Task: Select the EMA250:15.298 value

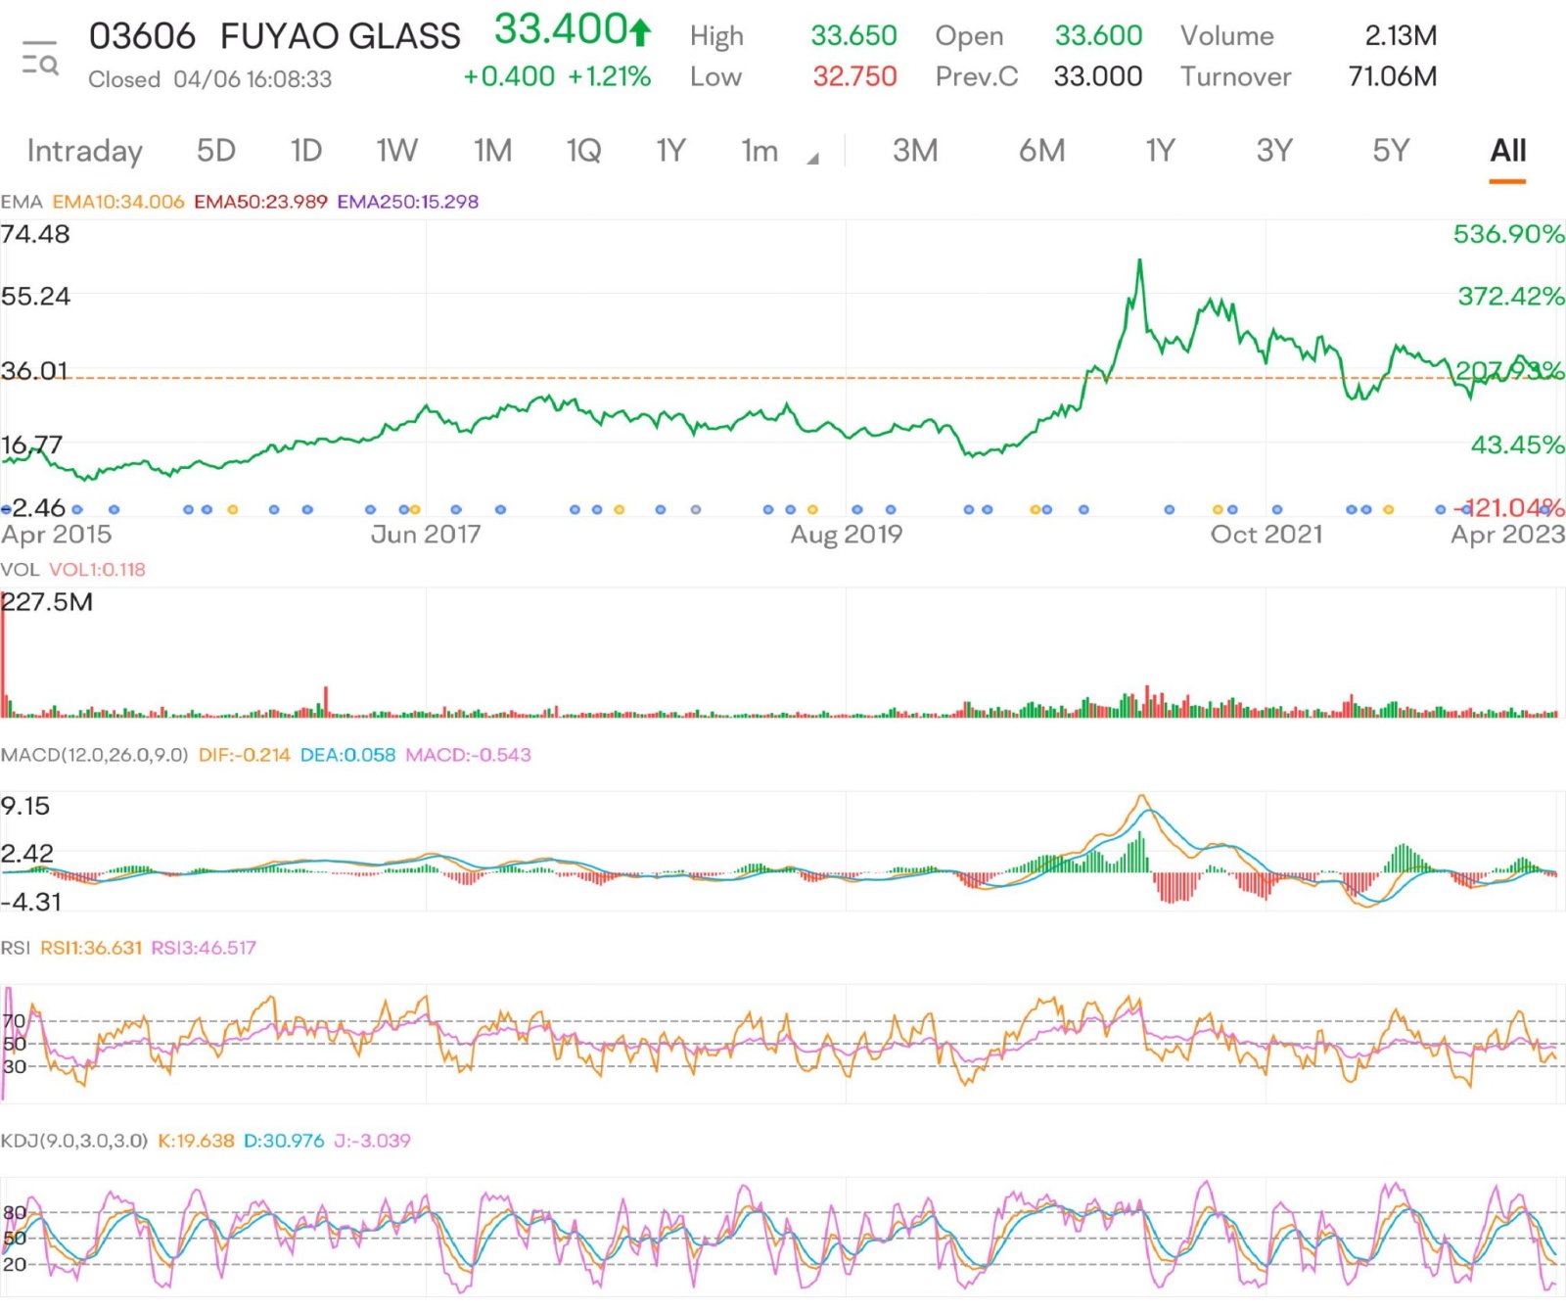Action: tap(408, 202)
